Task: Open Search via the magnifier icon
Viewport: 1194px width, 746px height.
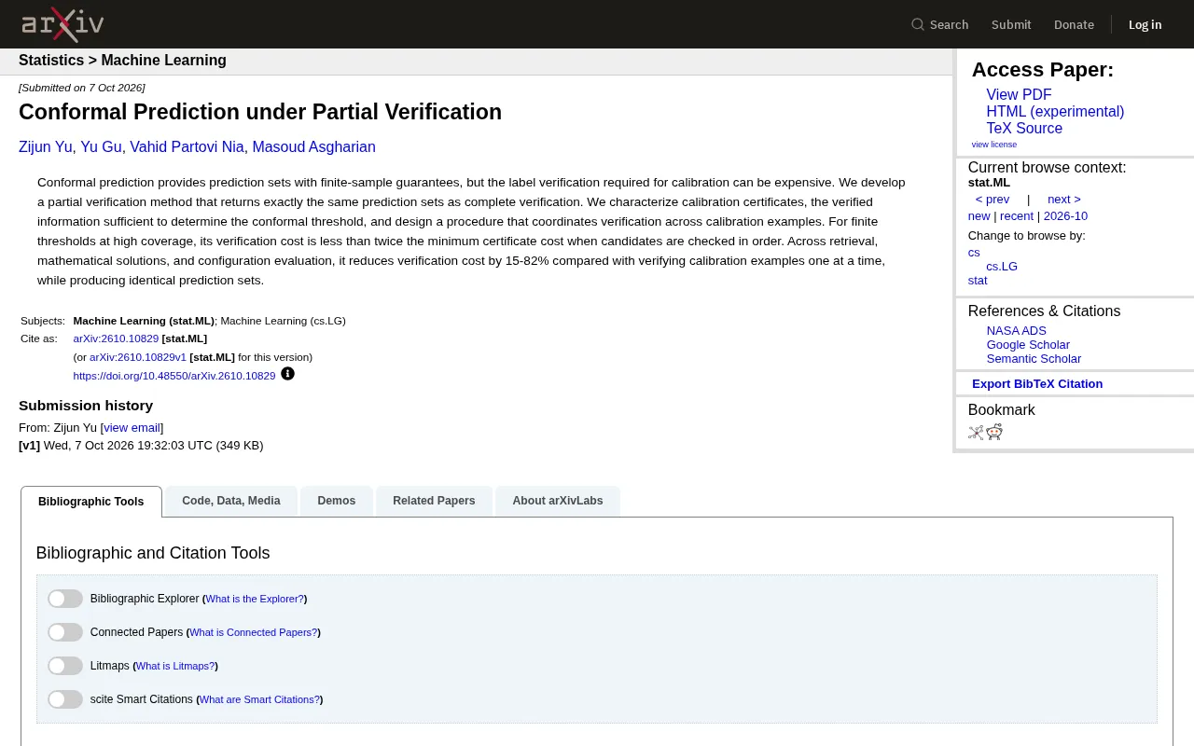Action: (x=918, y=24)
